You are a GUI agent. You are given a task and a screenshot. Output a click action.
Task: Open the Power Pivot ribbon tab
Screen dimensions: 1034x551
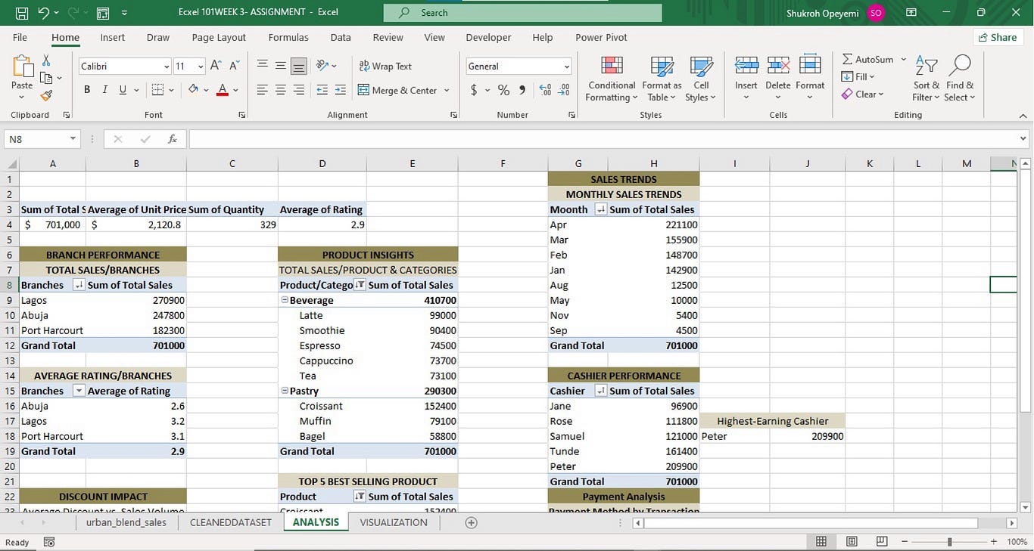pos(601,37)
